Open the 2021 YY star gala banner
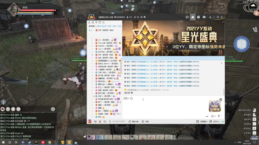The image size is (259, 145). [174, 38]
